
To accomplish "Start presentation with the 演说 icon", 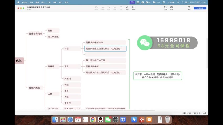I will (x=171, y=7).
